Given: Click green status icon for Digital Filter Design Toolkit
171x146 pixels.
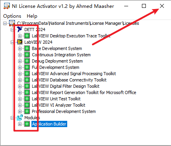Looking at the screenshot, I should click(x=27, y=86).
